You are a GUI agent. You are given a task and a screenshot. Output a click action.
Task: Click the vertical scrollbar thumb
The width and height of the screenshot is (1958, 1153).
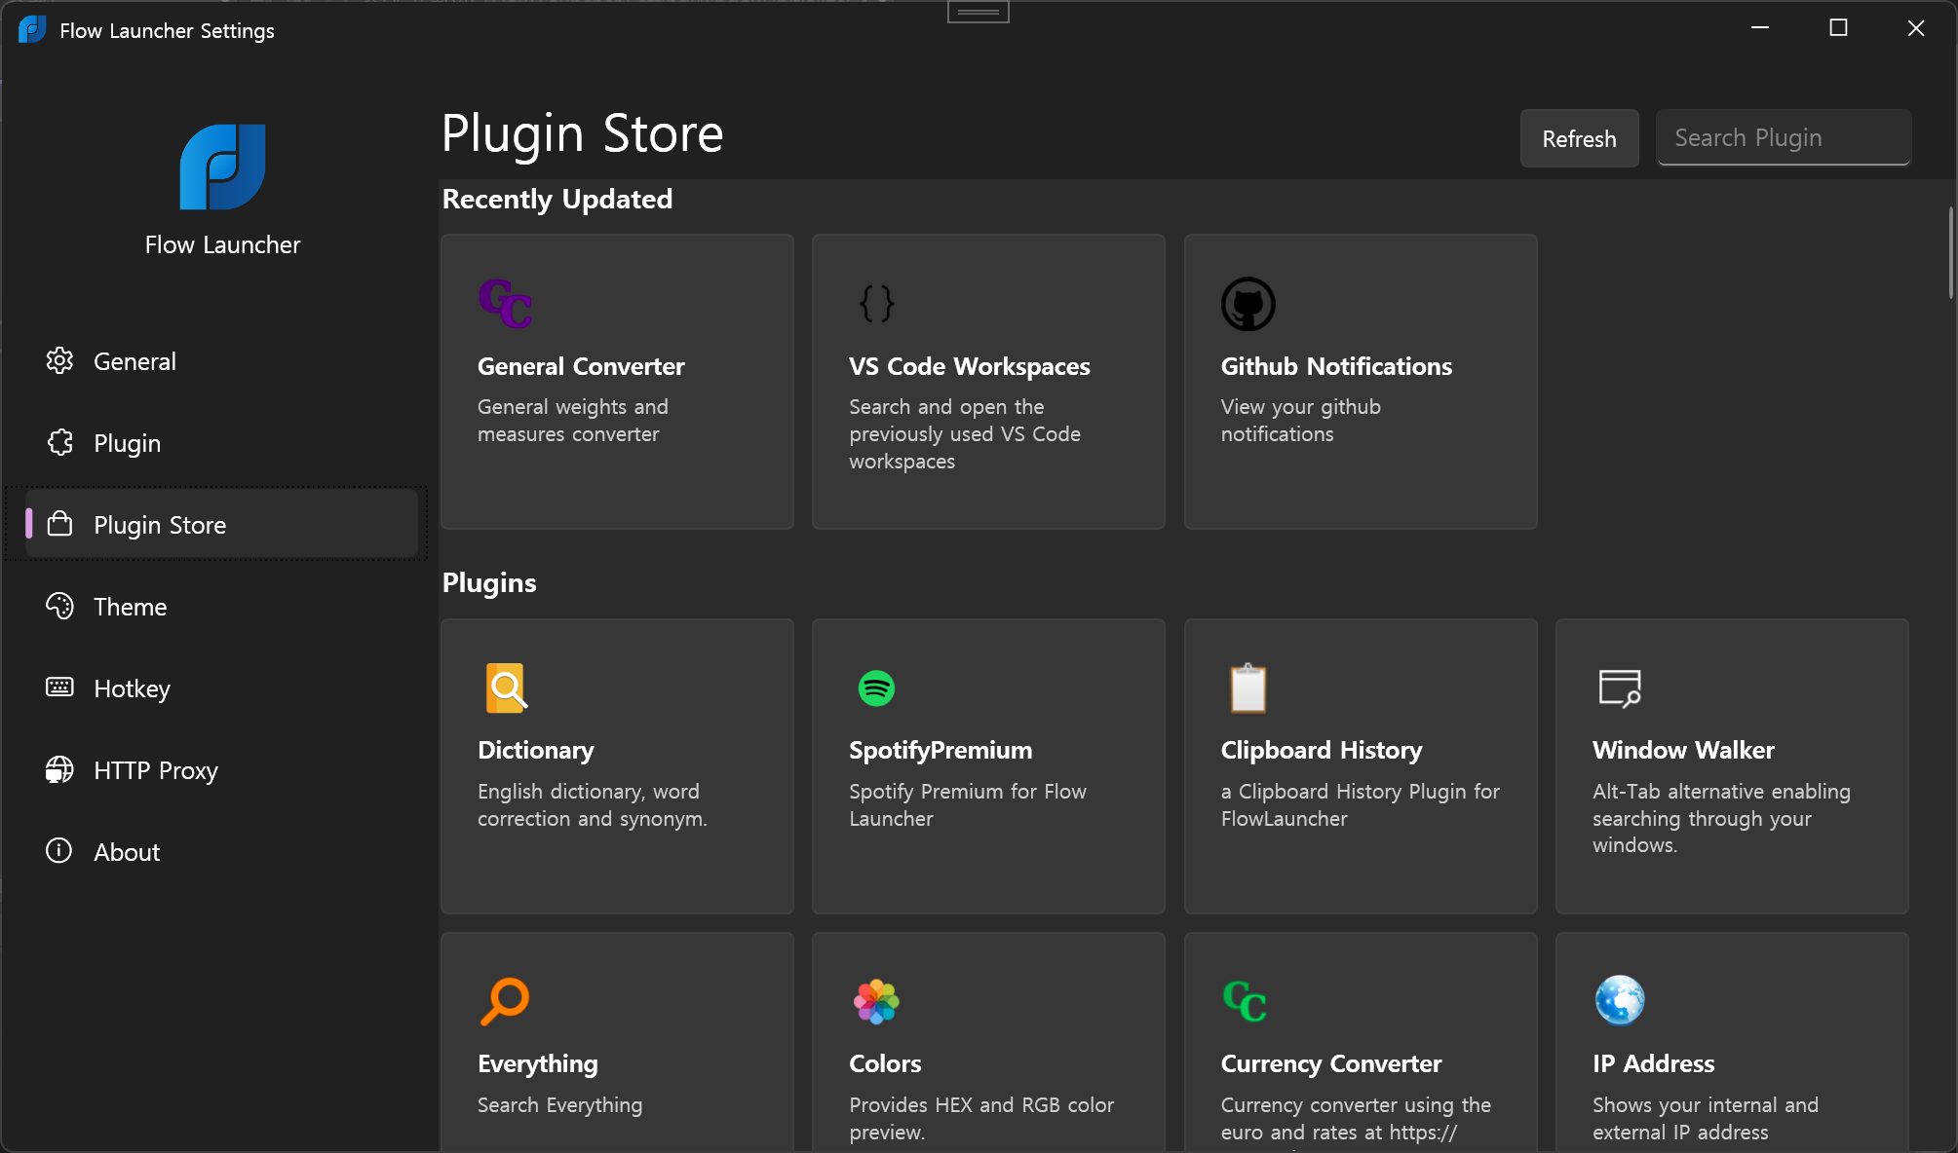[1950, 253]
